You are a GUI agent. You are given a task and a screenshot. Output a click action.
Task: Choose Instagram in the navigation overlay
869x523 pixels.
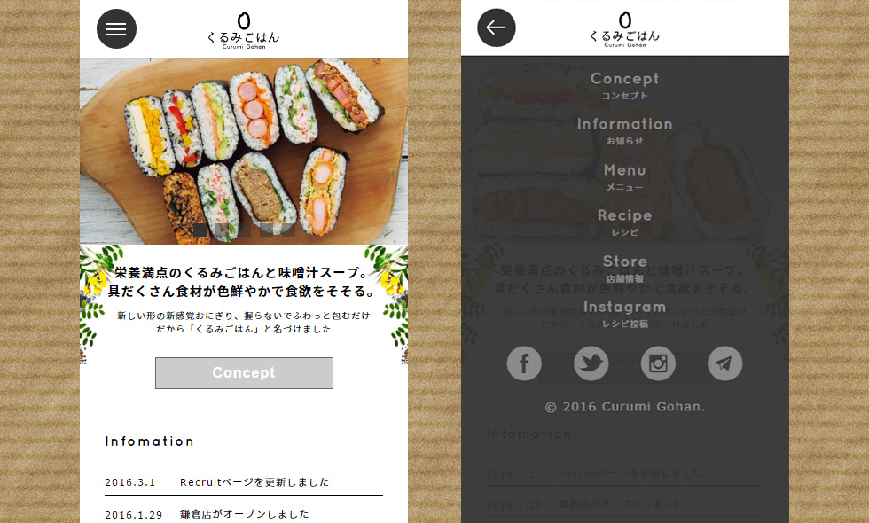click(x=624, y=314)
